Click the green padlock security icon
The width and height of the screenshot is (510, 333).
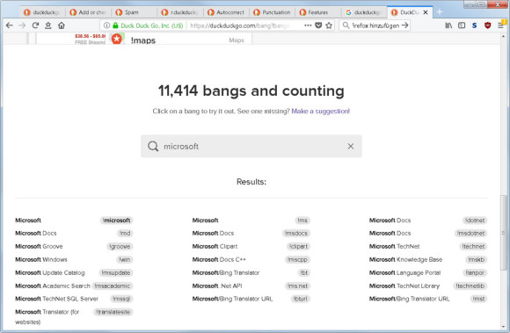coord(115,25)
